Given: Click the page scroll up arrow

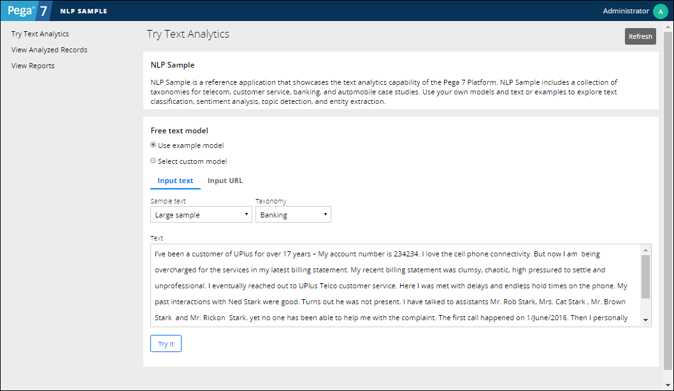Looking at the screenshot, I should point(668,27).
